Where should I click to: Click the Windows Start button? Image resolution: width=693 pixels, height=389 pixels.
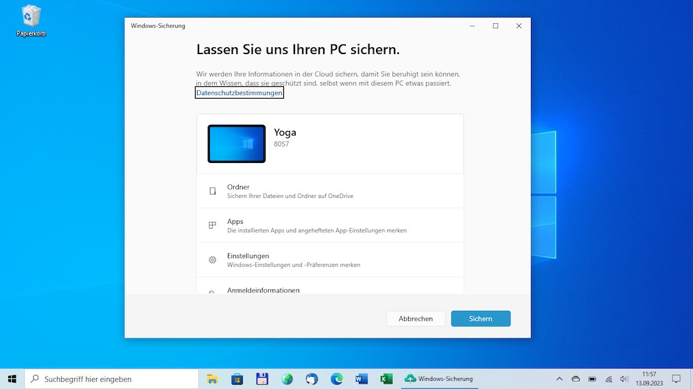12,379
